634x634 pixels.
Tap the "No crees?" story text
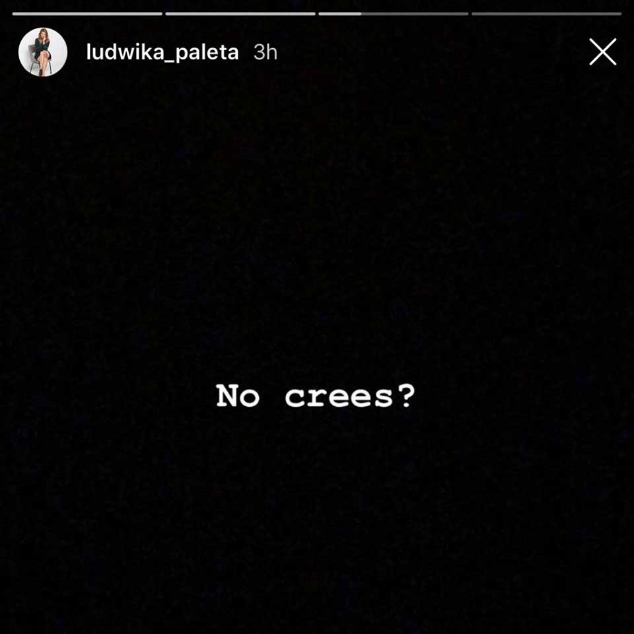[x=316, y=396]
